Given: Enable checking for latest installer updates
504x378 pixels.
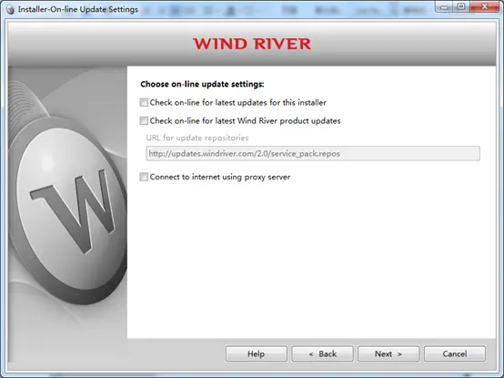Looking at the screenshot, I should click(x=144, y=102).
